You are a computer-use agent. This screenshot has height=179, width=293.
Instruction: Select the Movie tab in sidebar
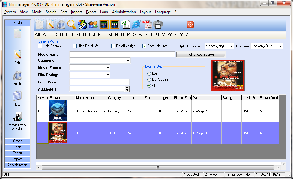point(17,23)
